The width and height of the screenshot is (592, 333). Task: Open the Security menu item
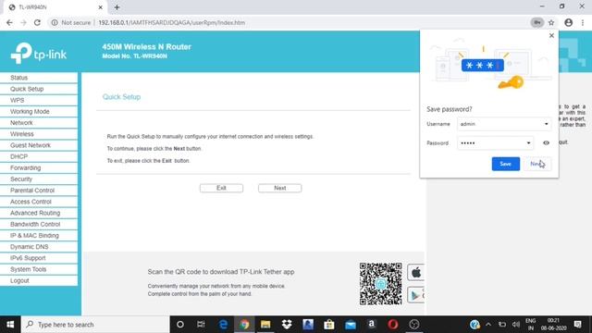pos(39,179)
